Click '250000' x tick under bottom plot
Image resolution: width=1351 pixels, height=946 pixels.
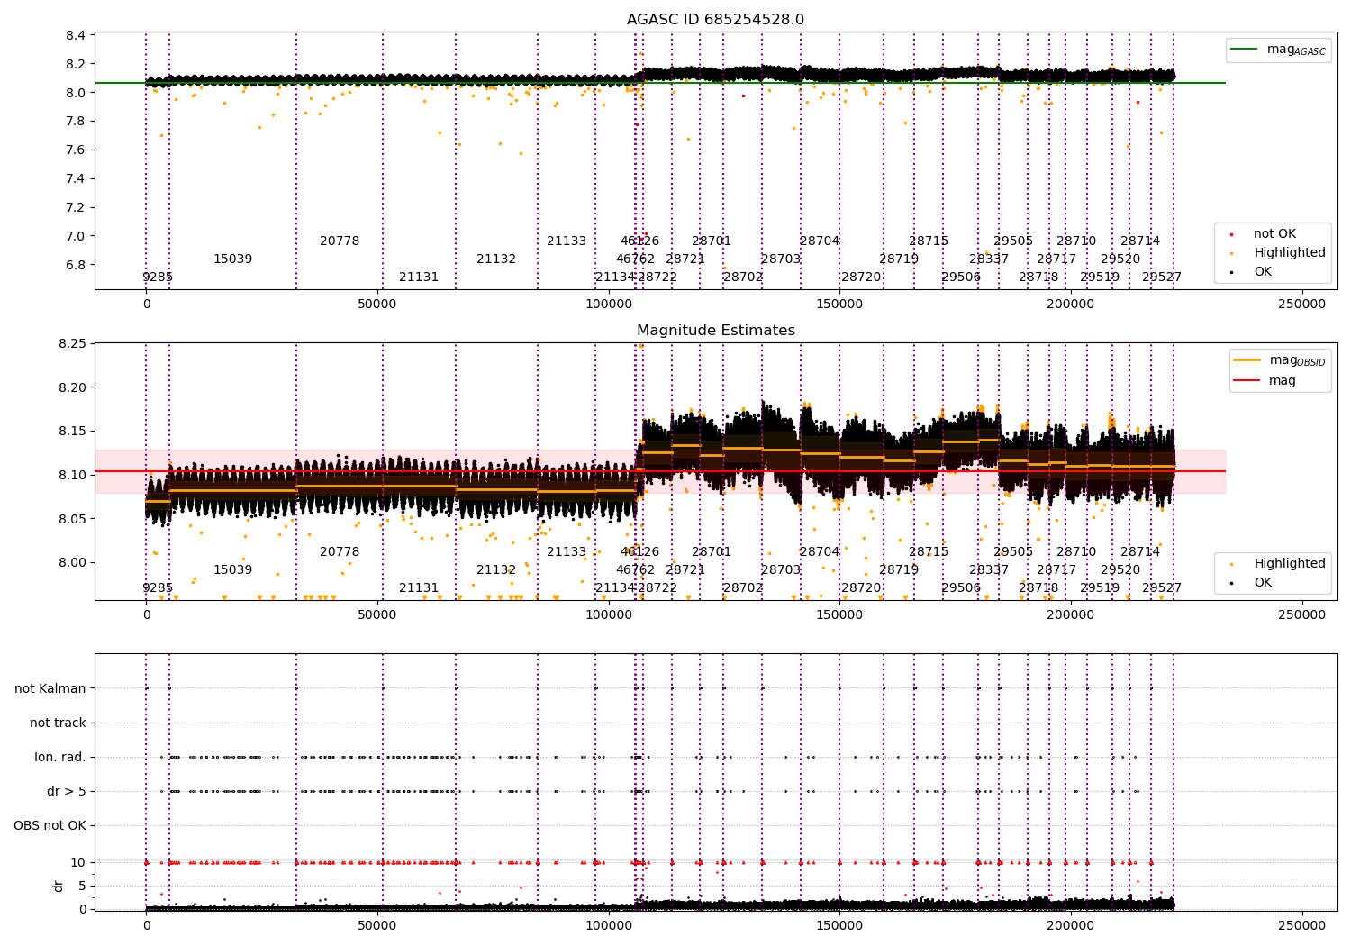[1302, 926]
